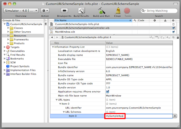
Task: Select the Implementation Files smart group
Action: [x=23, y=70]
